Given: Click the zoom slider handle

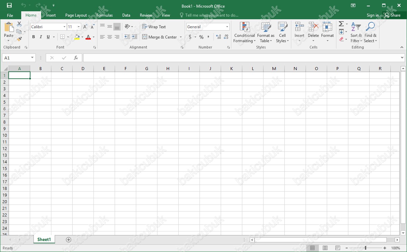Looking at the screenshot, I should [366, 248].
